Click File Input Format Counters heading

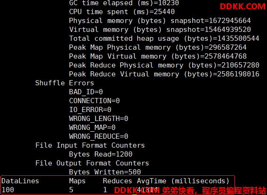pyautogui.click(x=90, y=145)
